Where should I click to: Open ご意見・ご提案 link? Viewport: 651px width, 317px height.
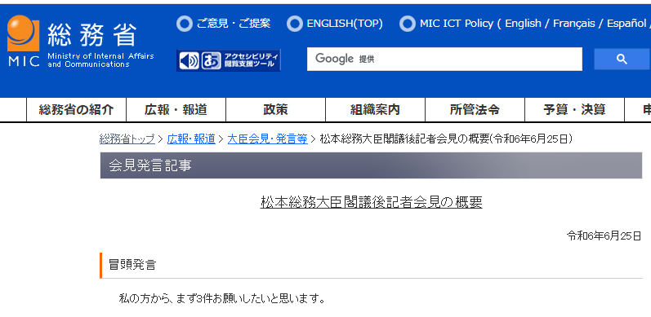coord(233,24)
